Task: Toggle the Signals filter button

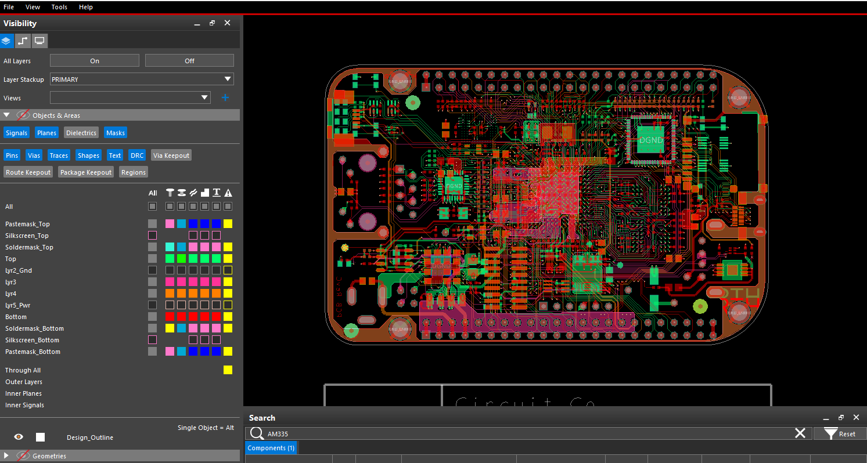Action: coord(16,133)
